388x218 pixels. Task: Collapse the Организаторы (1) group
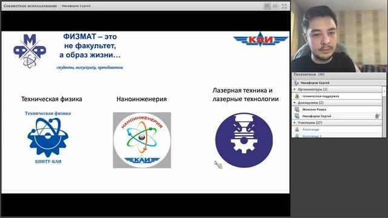tap(295, 89)
